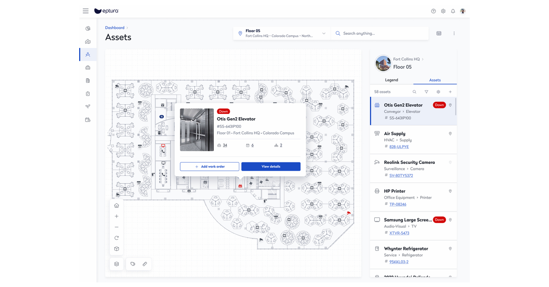The image size is (549, 287).
Task: Open the map layers panel
Action: click(x=116, y=264)
